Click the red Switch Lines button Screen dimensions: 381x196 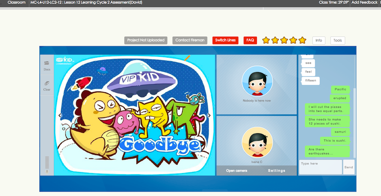[225, 40]
